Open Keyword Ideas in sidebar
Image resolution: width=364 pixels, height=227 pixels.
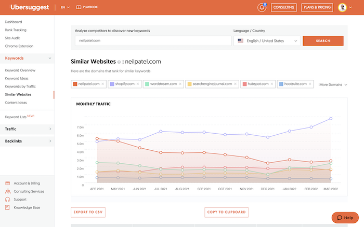pyautogui.click(x=17, y=78)
